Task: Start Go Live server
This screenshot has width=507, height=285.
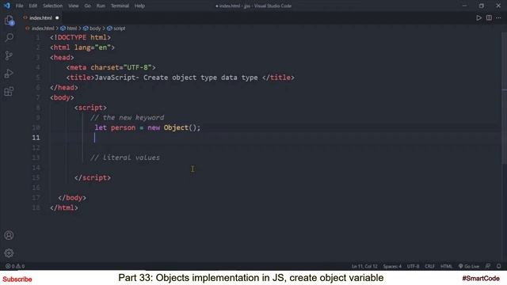Action: pyautogui.click(x=468, y=266)
